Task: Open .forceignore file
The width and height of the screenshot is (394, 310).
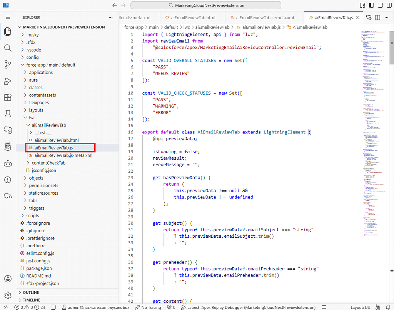Action: click(38, 223)
